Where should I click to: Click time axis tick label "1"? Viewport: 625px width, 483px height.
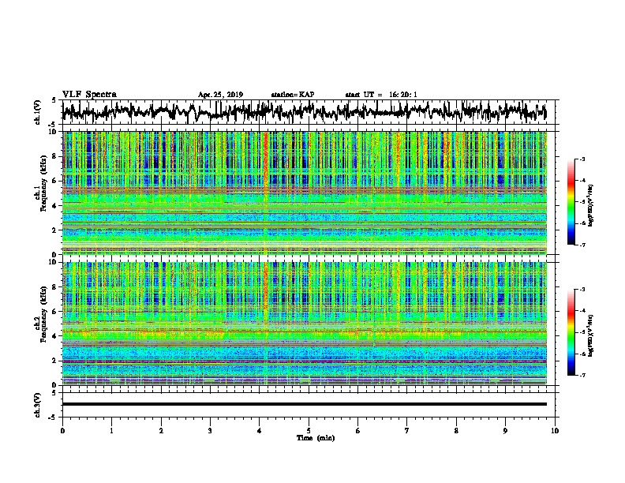tap(111, 431)
